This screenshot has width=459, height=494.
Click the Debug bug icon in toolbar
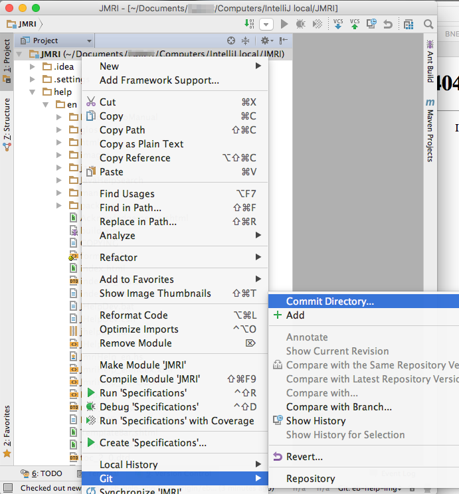pyautogui.click(x=301, y=25)
